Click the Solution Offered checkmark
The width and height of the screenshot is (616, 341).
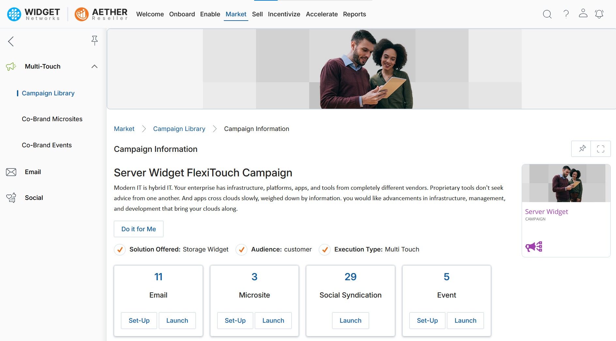click(x=120, y=250)
